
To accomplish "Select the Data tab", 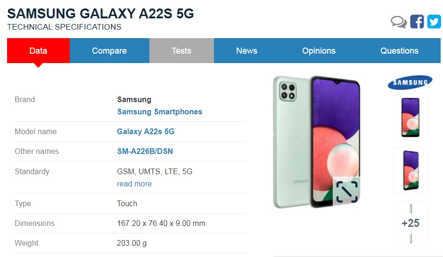I will [39, 51].
